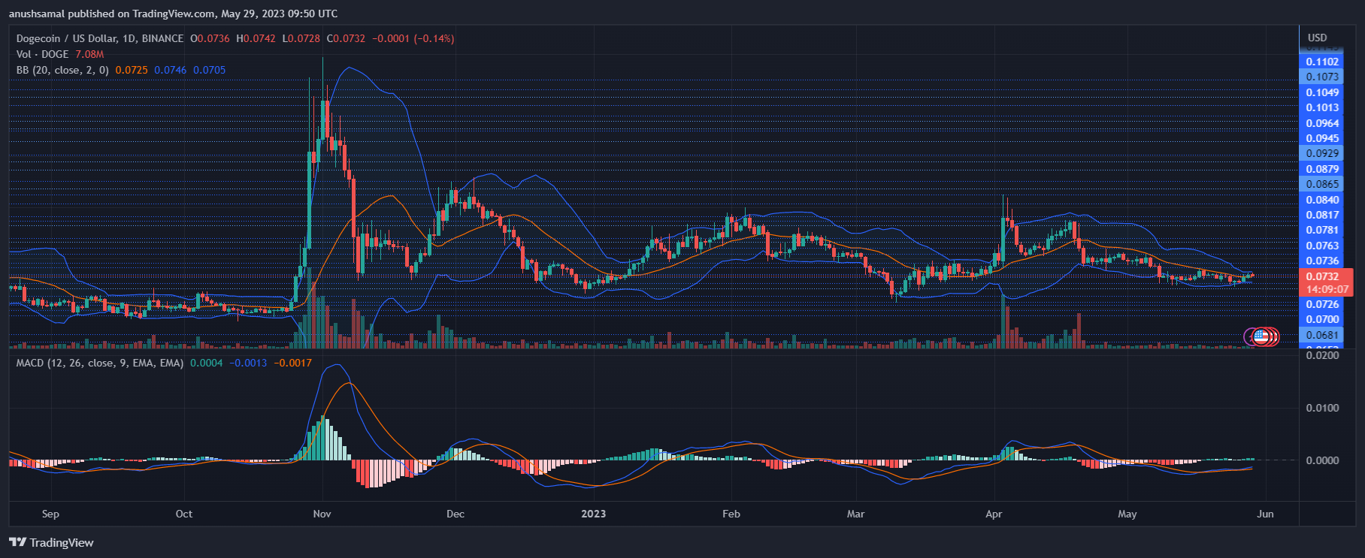Screen dimensions: 1365x558
Task: Open the USD currency selector on price axis
Action: click(x=1317, y=38)
